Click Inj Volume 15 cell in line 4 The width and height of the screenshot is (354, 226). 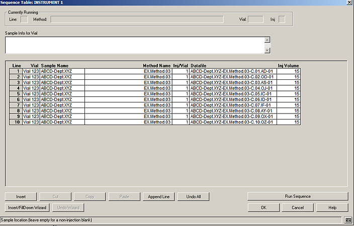click(289, 88)
